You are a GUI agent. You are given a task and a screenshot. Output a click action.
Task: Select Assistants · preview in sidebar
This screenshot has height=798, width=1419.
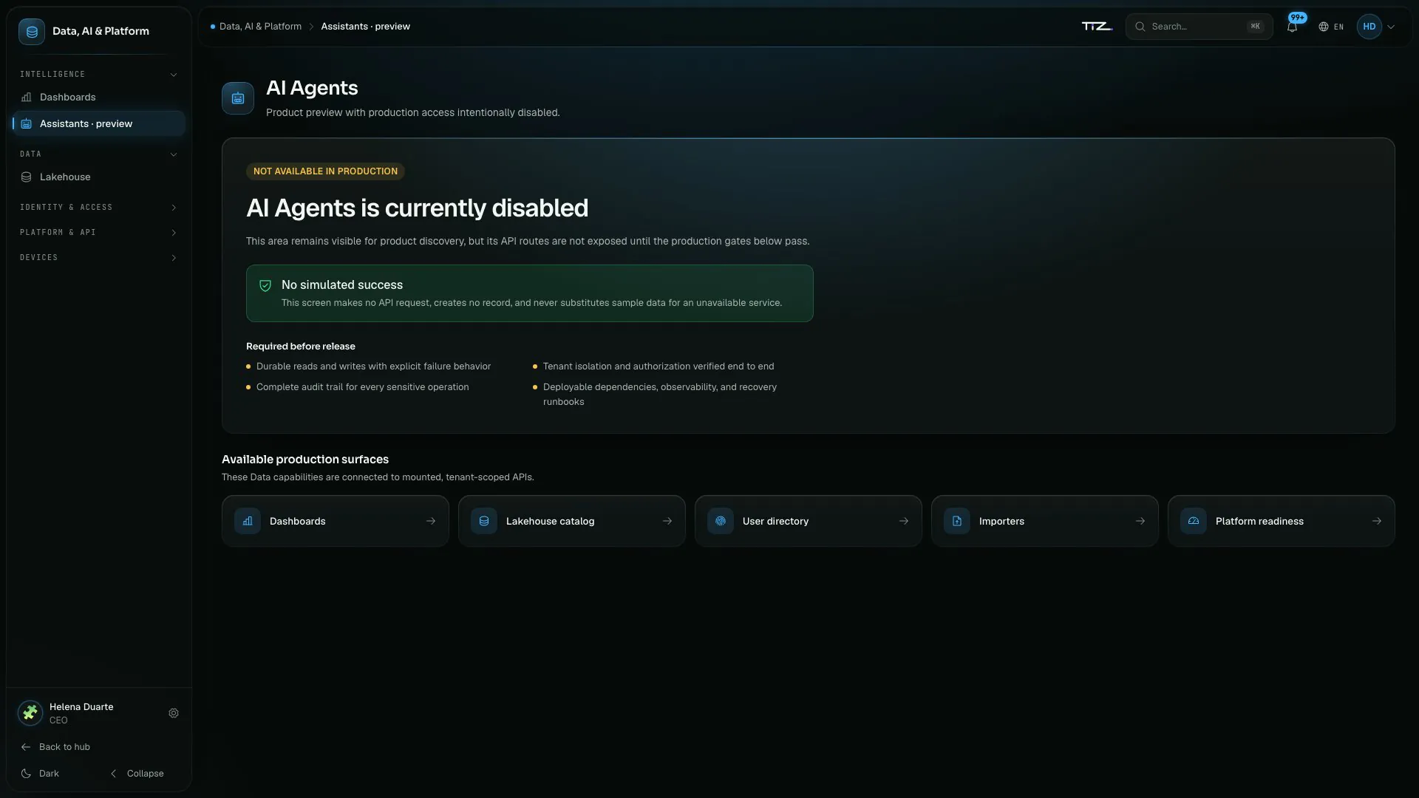(x=99, y=123)
